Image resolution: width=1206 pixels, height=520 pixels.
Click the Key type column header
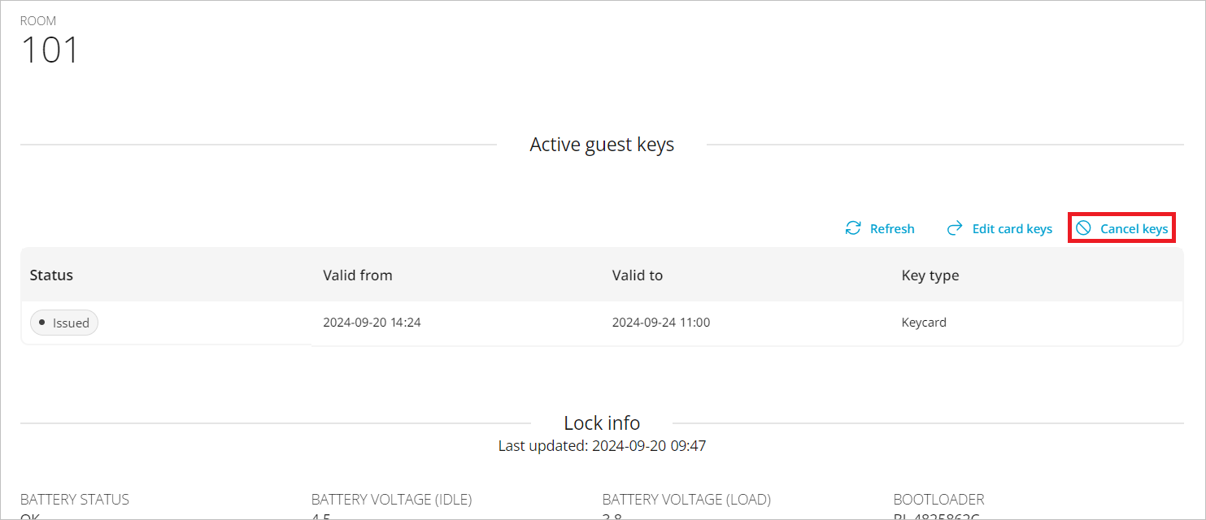930,275
